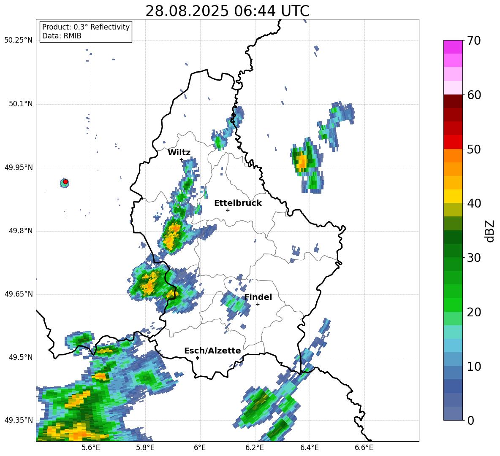Click the Ettelbruck location cross marker

(228, 210)
